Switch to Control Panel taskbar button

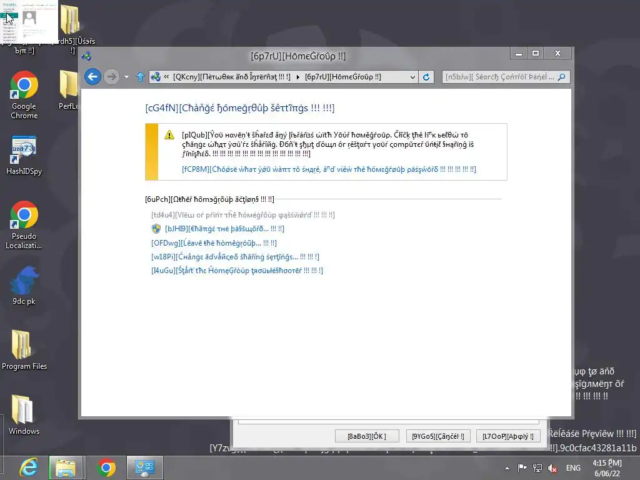145,467
